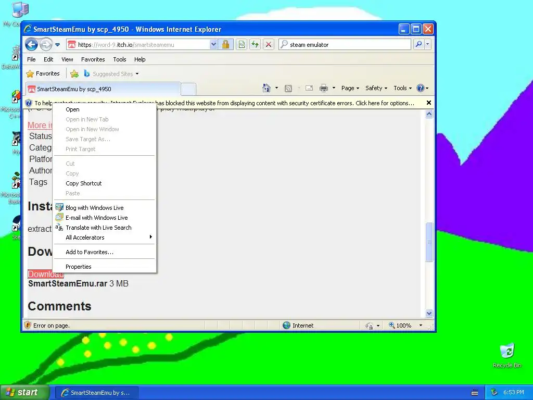Click the Download link on page

click(46, 274)
